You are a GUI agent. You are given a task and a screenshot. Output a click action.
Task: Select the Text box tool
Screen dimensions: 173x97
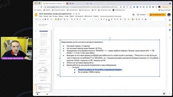coord(58,19)
